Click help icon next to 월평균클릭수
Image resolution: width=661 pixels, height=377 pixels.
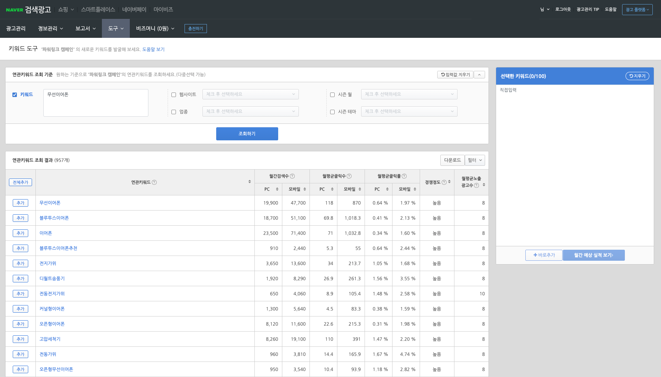(349, 176)
